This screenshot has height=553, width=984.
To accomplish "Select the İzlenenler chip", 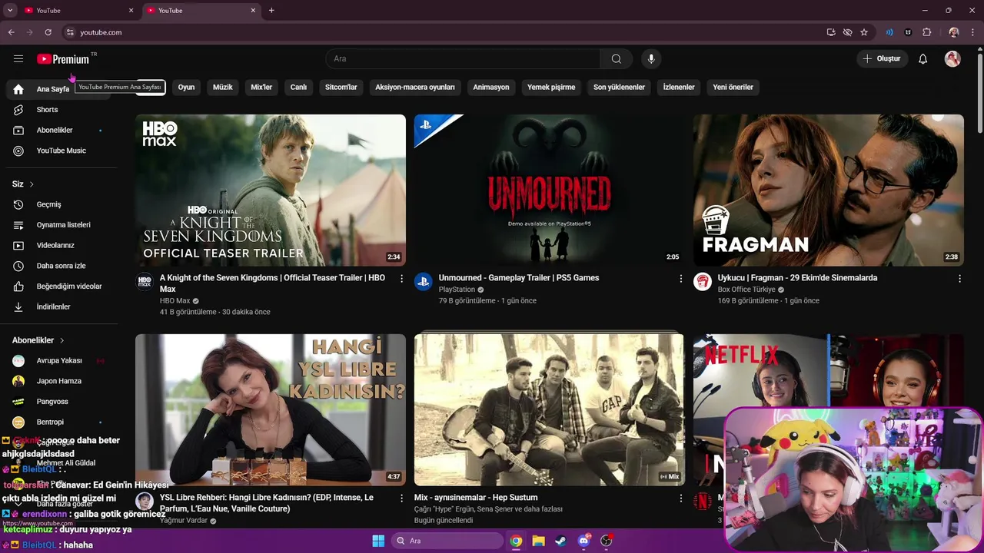I will point(679,88).
